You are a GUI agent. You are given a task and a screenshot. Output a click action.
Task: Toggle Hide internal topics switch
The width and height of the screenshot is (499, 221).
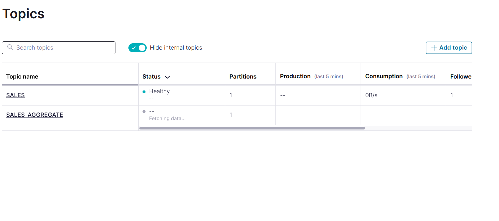tap(137, 48)
